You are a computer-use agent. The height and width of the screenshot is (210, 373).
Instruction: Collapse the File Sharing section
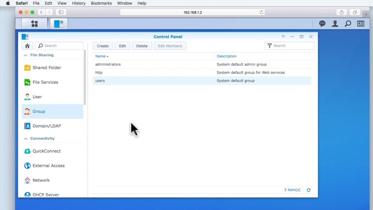coord(26,55)
